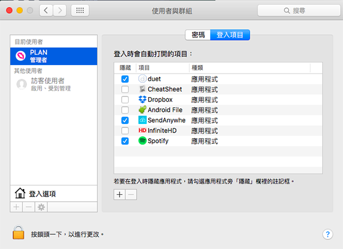
Task: Check hide for CheatSheet
Action: point(125,89)
